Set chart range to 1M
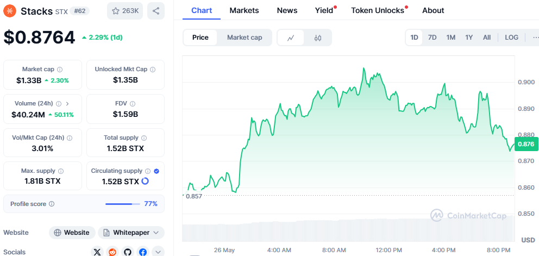The image size is (539, 256). click(x=450, y=38)
